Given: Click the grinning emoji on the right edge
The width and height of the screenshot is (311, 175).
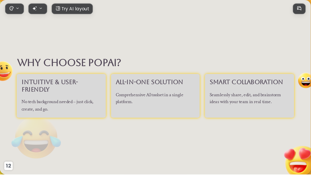Looking at the screenshot, I should [x=305, y=80].
